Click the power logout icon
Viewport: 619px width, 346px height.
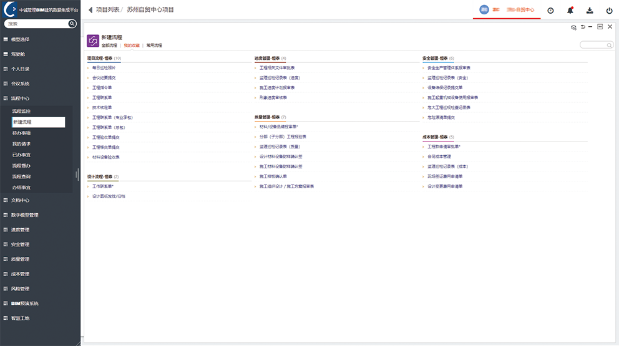pyautogui.click(x=609, y=10)
